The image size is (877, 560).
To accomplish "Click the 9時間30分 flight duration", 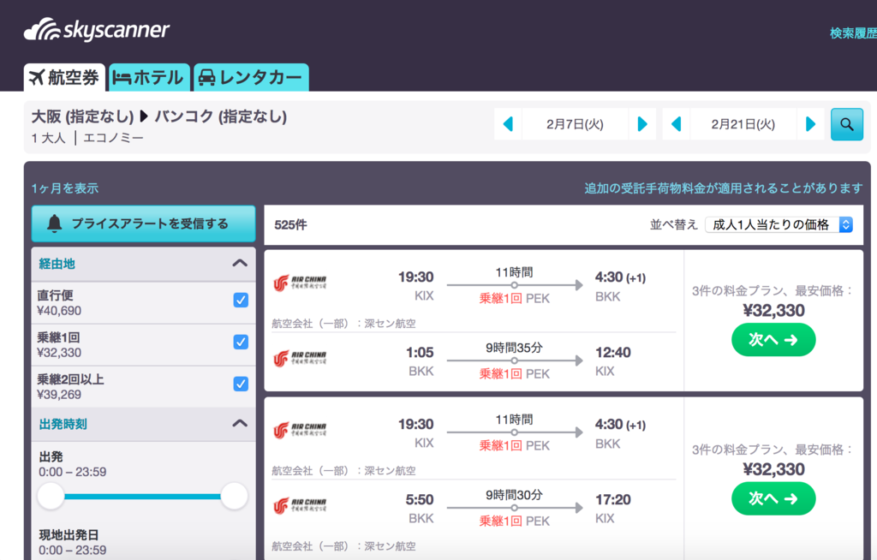I will [514, 495].
